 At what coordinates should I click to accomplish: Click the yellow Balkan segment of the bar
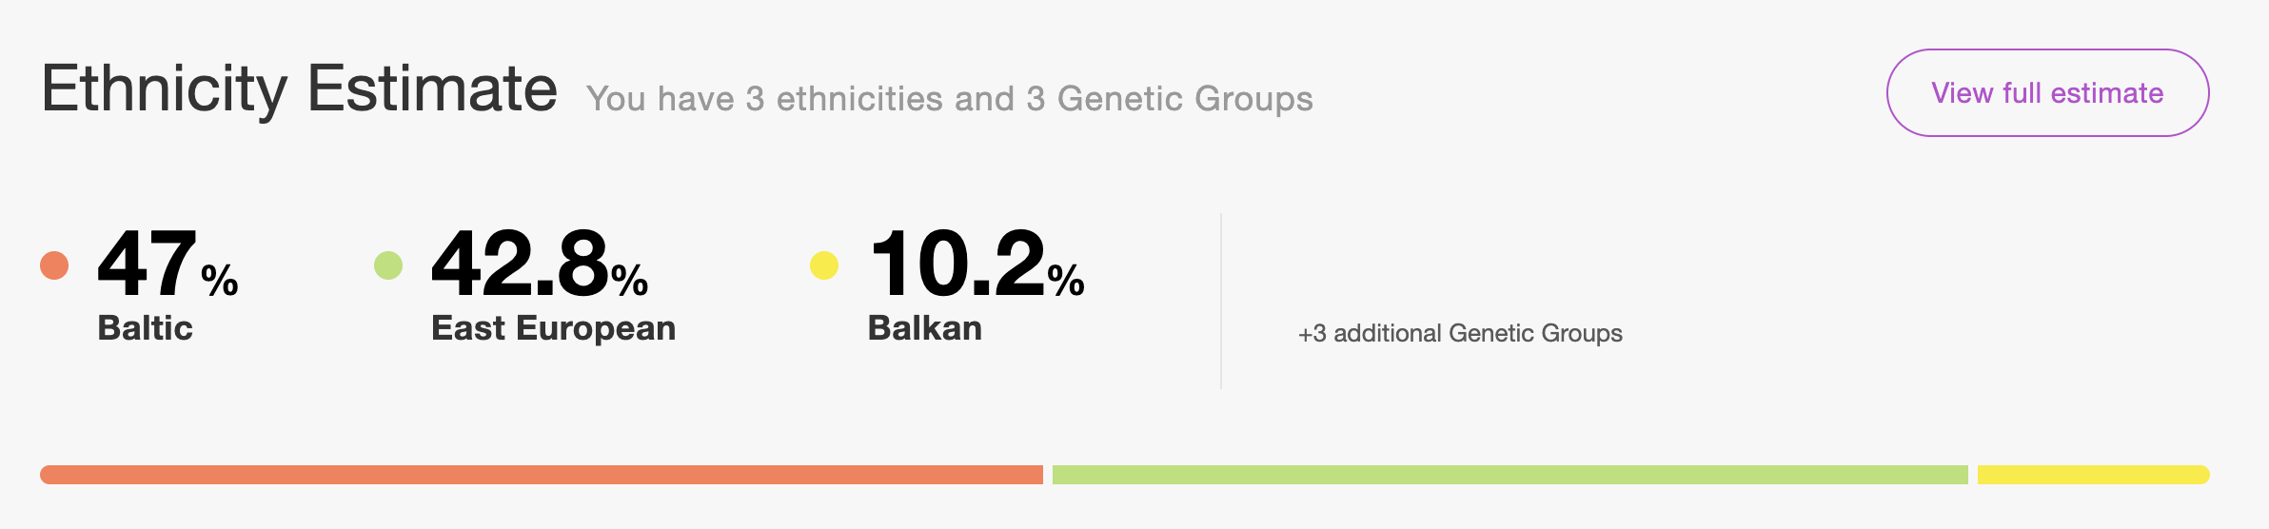2093,475
